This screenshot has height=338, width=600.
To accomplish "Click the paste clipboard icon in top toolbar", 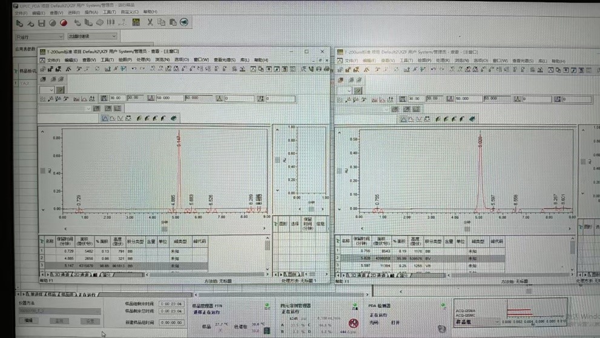I will [x=173, y=23].
